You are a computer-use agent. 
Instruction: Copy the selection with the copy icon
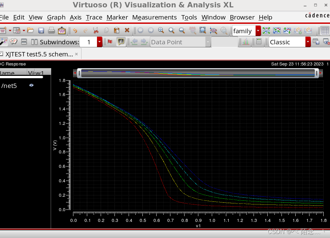click(106, 31)
